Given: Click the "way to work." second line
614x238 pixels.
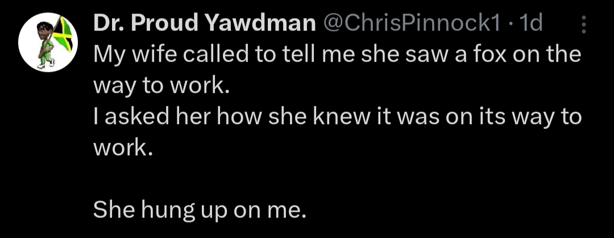Looking at the screenshot, I should coord(161,87).
